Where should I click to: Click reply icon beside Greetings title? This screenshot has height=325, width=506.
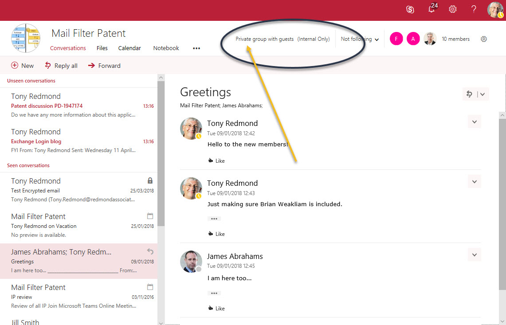coord(470,94)
